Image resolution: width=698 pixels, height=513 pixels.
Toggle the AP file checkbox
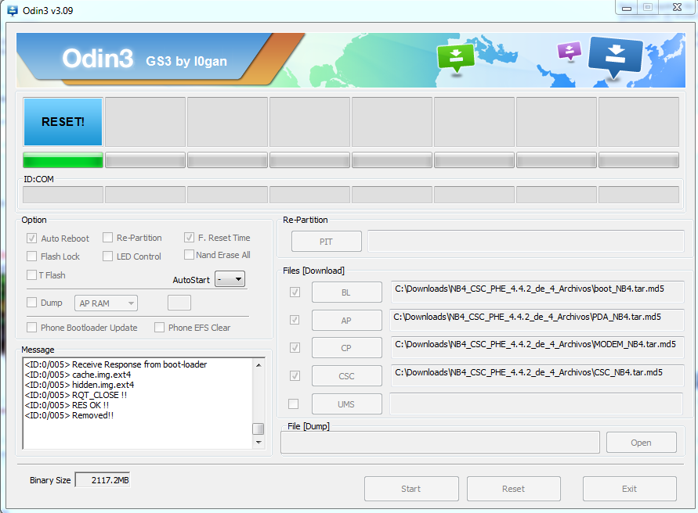(x=295, y=320)
